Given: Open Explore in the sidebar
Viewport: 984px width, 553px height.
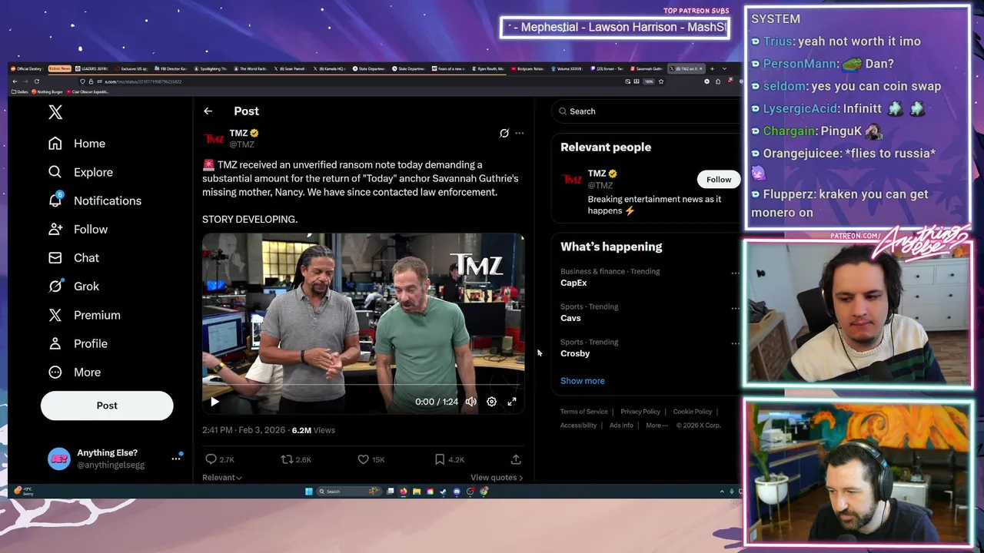Looking at the screenshot, I should click(81, 172).
